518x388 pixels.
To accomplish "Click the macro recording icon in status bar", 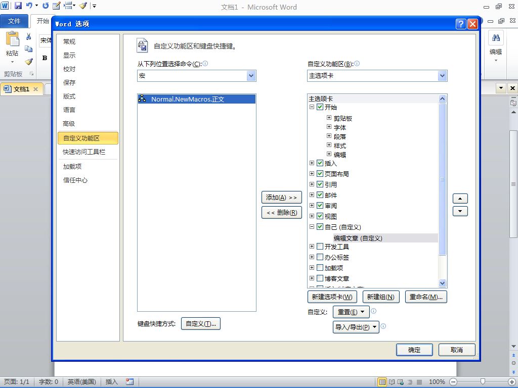I will [x=130, y=382].
